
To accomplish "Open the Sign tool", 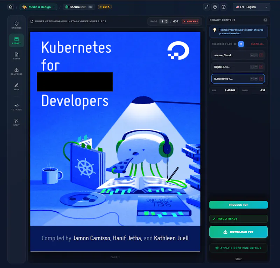I will [16, 87].
